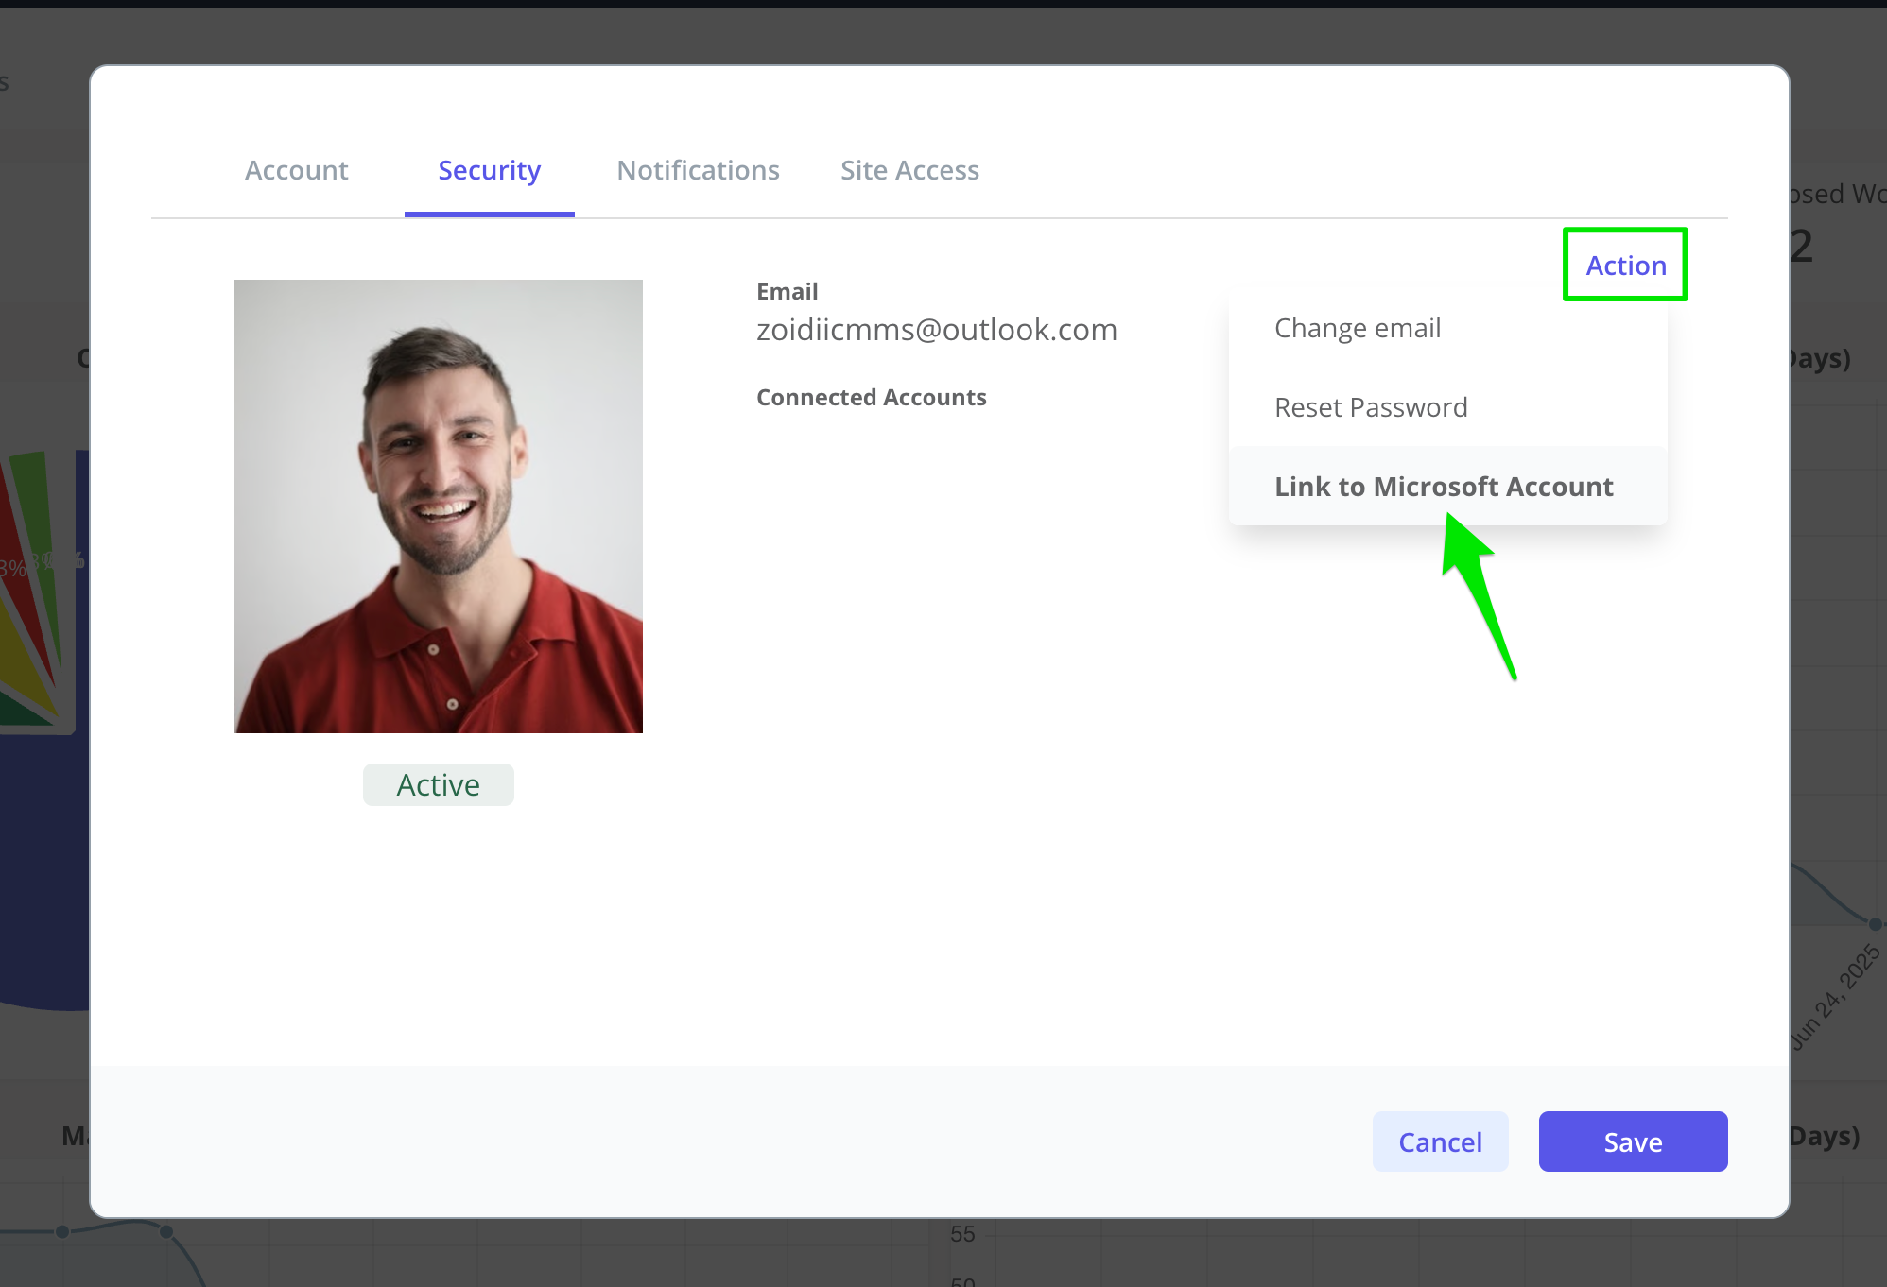
Task: Click the Email field label
Action: 787,291
